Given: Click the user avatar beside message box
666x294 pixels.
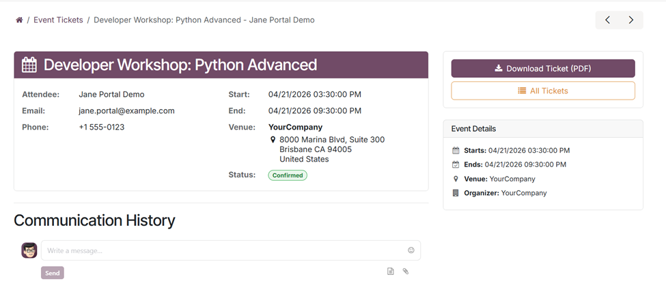Looking at the screenshot, I should click(29, 250).
